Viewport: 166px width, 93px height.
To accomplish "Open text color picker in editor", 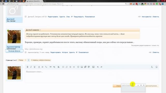I will coord(39,67).
